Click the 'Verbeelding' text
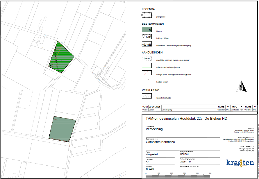The image size is (259, 179). [x=154, y=129]
